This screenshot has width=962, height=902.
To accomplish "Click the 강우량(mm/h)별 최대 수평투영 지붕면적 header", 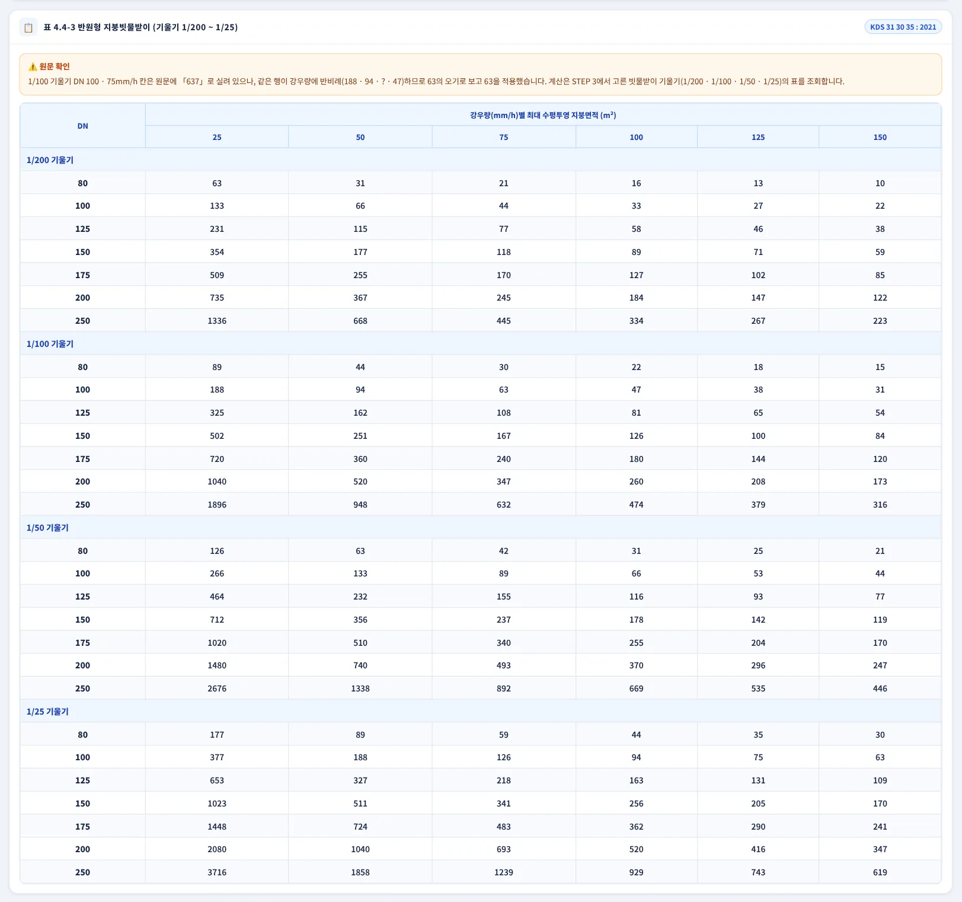I will pyautogui.click(x=543, y=115).
